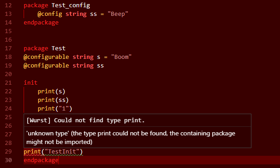Click the print("1") statement
Image resolution: width=280 pixels, height=168 pixels.
[55, 109]
